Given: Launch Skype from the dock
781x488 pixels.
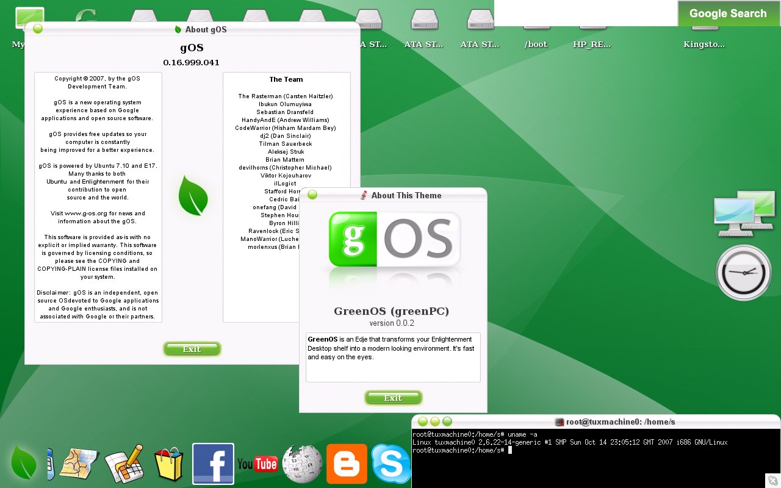Looking at the screenshot, I should (390, 464).
